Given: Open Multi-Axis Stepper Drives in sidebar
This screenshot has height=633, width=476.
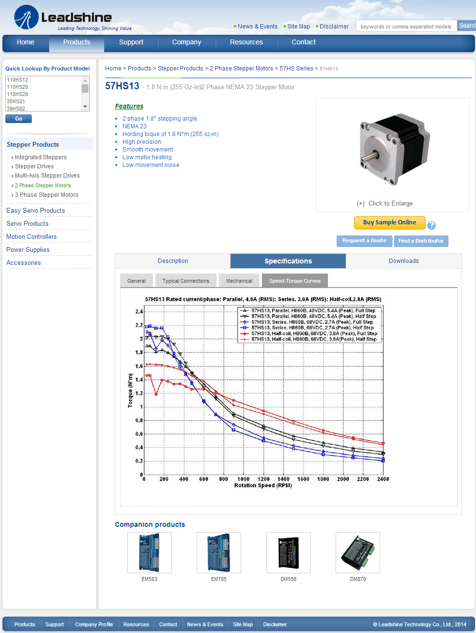Looking at the screenshot, I should pyautogui.click(x=47, y=176).
